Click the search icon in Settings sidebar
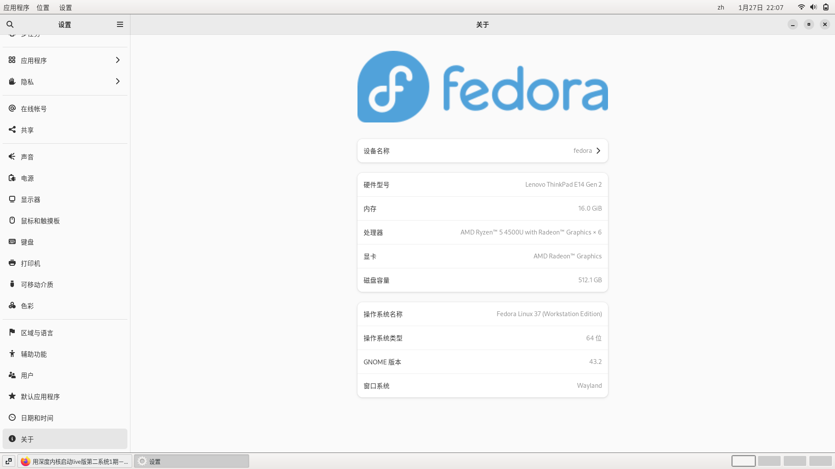Screen dimensions: 835x469 click(x=10, y=24)
